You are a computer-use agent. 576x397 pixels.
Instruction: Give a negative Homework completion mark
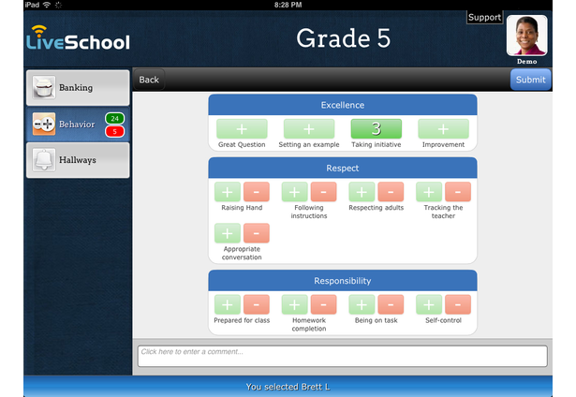pyautogui.click(x=324, y=304)
